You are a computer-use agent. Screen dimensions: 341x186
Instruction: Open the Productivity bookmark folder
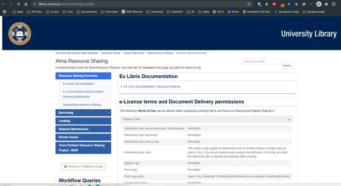coord(155,12)
